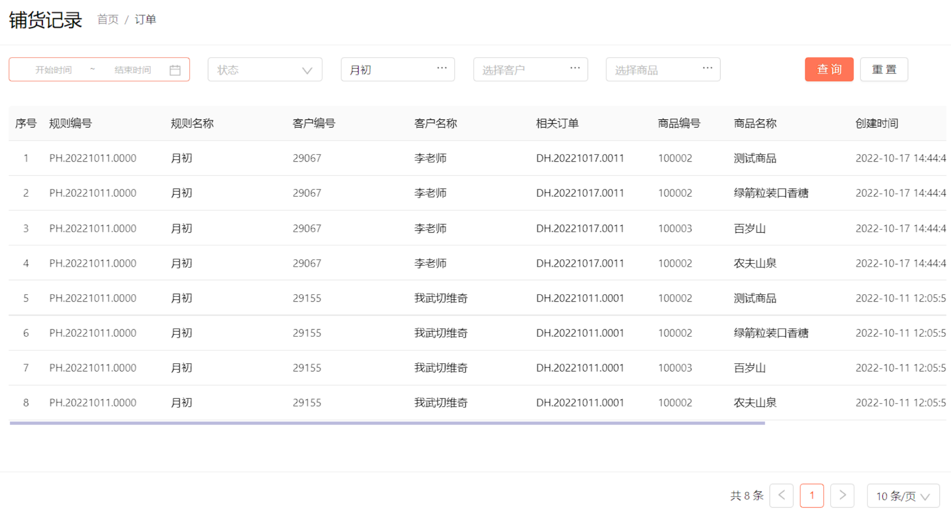Click customer name 李老师 in row 2

tap(431, 193)
